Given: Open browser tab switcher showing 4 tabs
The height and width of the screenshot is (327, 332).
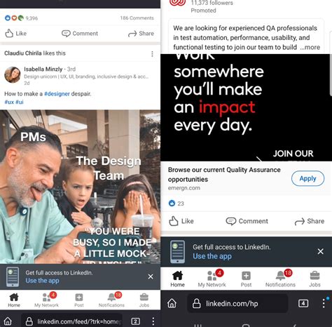Looking at the screenshot, I should point(303,304).
